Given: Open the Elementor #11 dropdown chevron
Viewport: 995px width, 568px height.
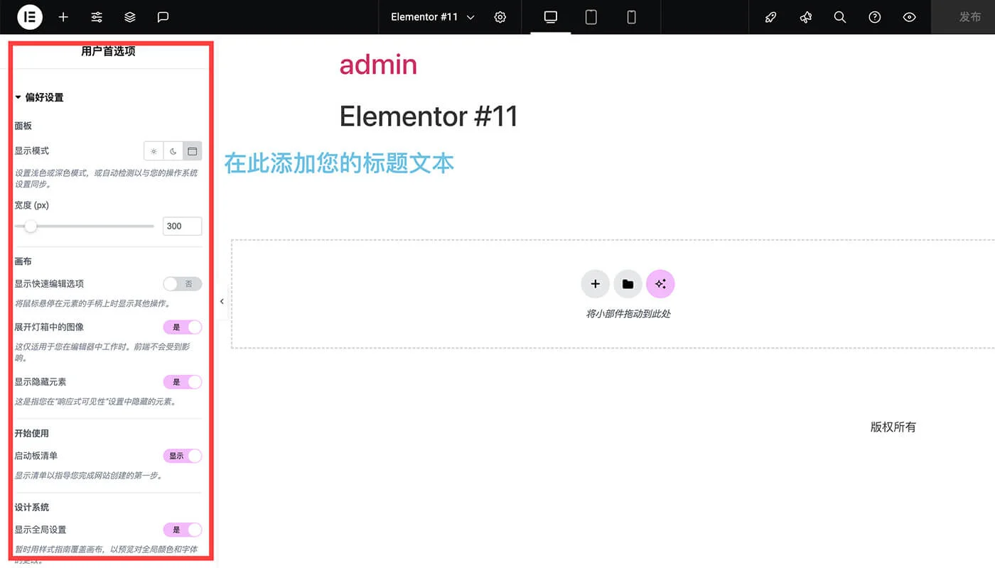Looking at the screenshot, I should coord(470,17).
